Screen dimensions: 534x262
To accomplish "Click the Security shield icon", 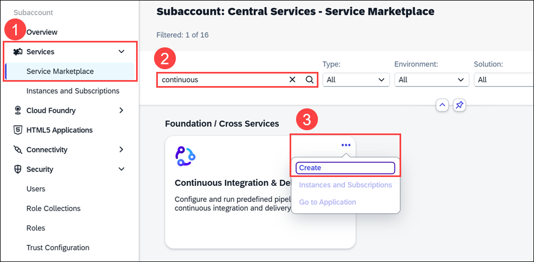I will click(17, 169).
